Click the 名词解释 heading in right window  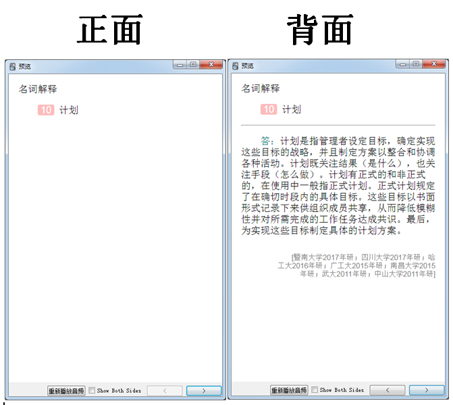click(261, 88)
